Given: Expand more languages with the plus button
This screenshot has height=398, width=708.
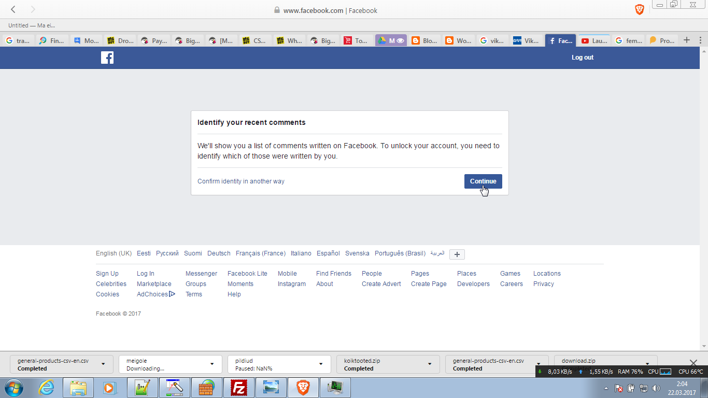Looking at the screenshot, I should click(x=457, y=254).
